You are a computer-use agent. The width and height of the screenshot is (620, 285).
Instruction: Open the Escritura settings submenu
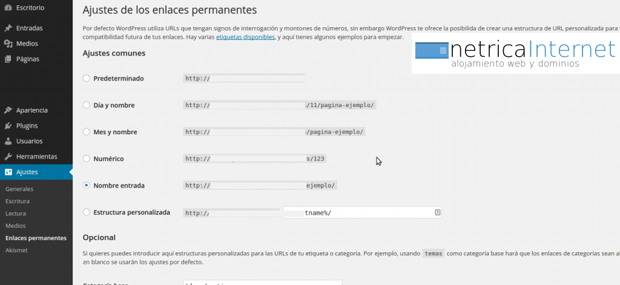pyautogui.click(x=17, y=201)
